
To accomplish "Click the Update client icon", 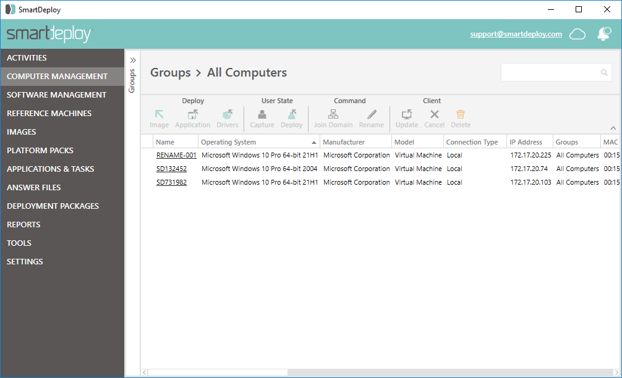I will pyautogui.click(x=407, y=115).
